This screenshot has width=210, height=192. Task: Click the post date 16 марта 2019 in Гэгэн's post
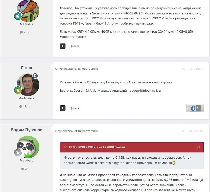pyautogui.click(x=88, y=69)
